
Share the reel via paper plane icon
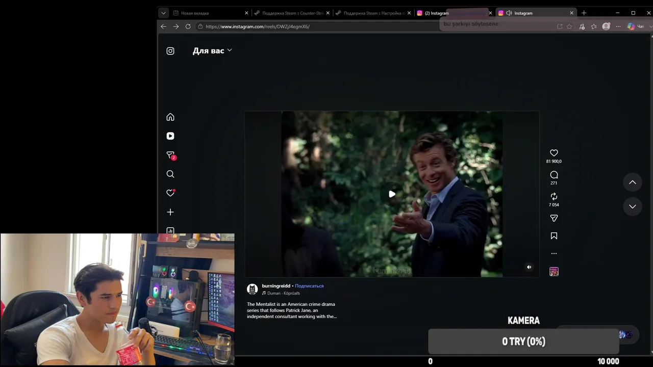pyautogui.click(x=554, y=218)
